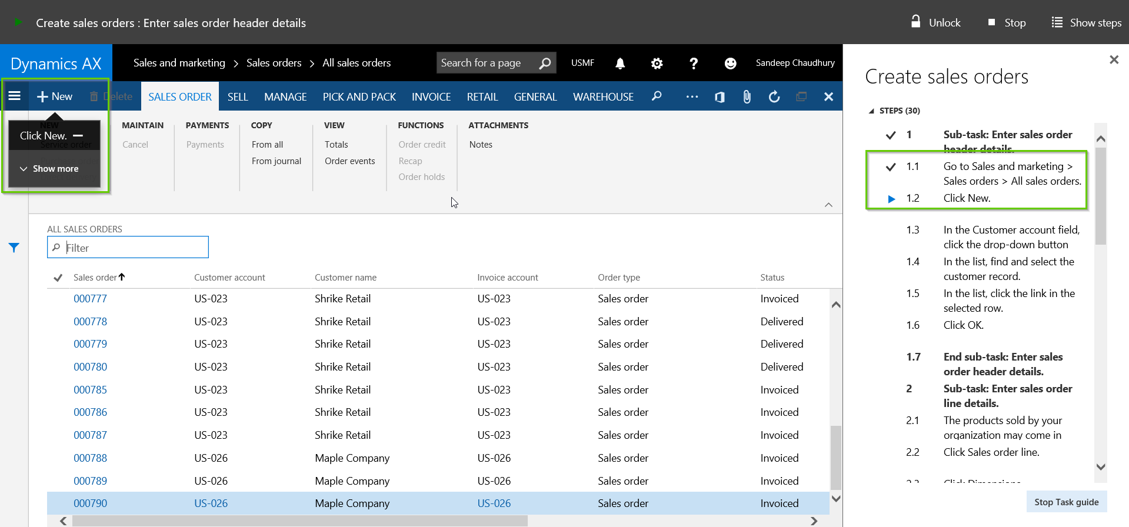Click the paperclip attachment icon
Viewport: 1129px width, 527px height.
click(x=747, y=97)
